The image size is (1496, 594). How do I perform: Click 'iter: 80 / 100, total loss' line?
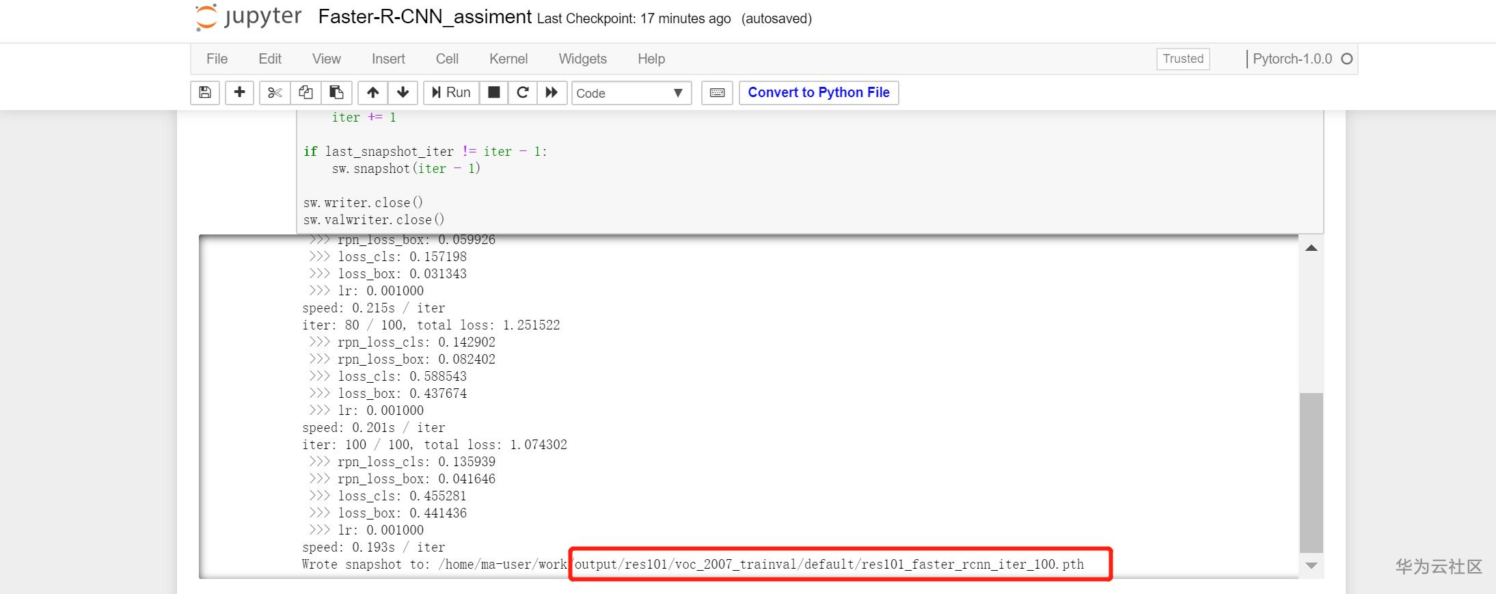[431, 325]
